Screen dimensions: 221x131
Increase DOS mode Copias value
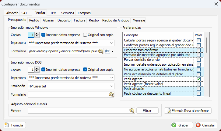pyautogui.click(x=37, y=68)
